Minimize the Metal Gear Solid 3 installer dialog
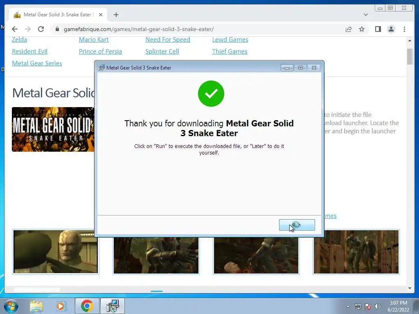The width and height of the screenshot is (419, 314). tap(287, 68)
